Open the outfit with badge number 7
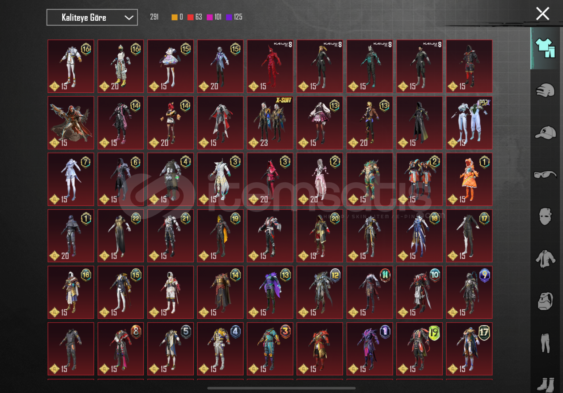Image resolution: width=563 pixels, height=393 pixels. click(x=71, y=179)
